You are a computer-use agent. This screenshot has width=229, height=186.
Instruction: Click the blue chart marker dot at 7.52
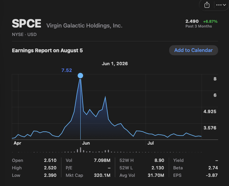click(x=80, y=76)
